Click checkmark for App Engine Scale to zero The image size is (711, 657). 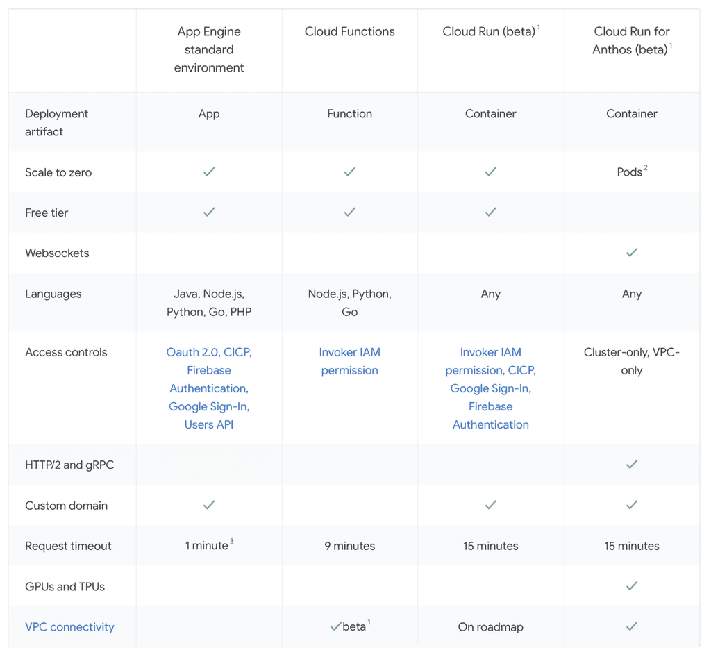click(x=209, y=172)
